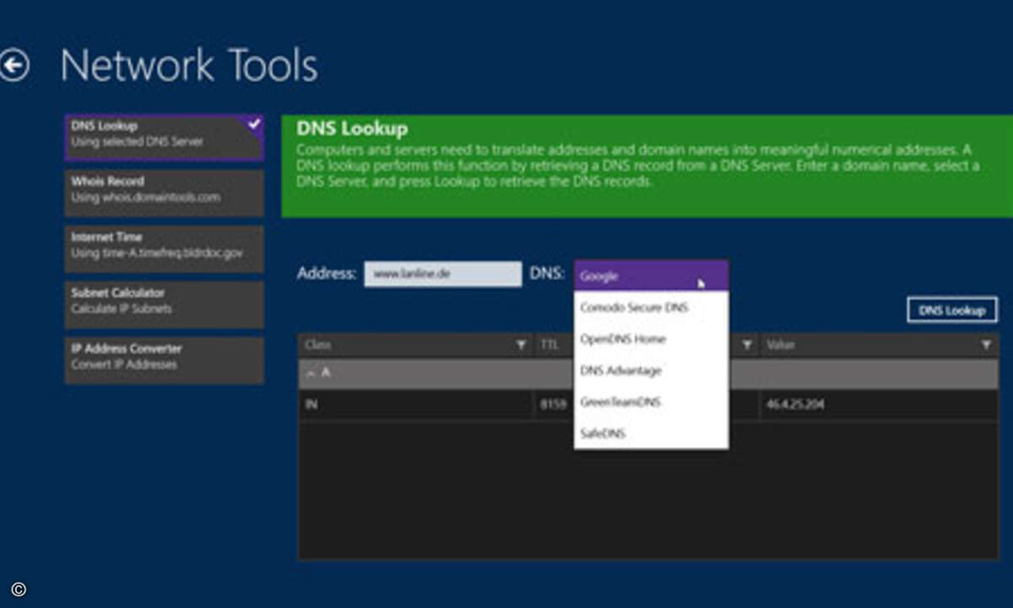Click the DNS Lookup button
Image resolution: width=1013 pixels, height=608 pixels.
952,310
